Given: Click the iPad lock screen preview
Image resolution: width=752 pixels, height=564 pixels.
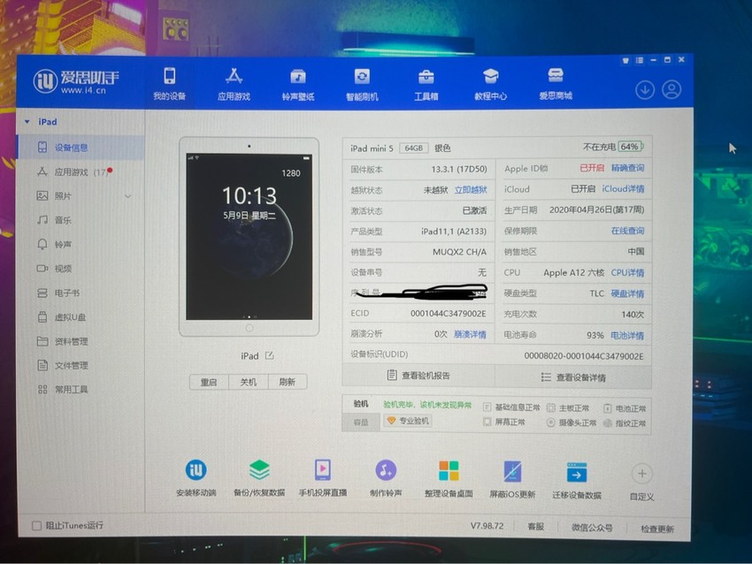Looking at the screenshot, I should [x=249, y=237].
